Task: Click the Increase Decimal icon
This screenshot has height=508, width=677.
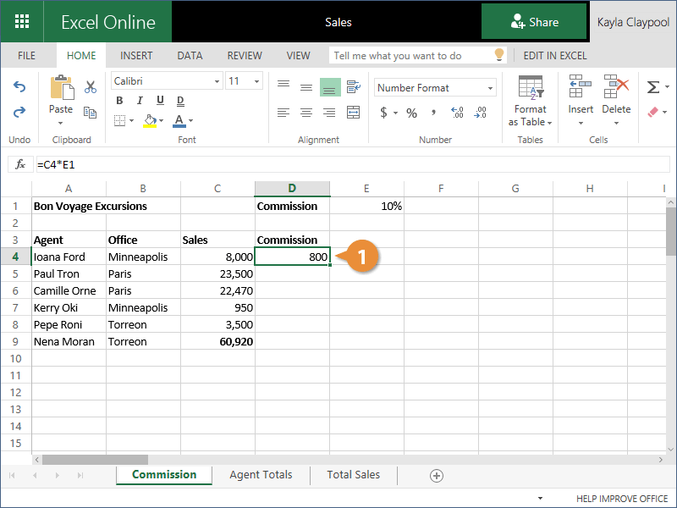Action: pos(458,113)
